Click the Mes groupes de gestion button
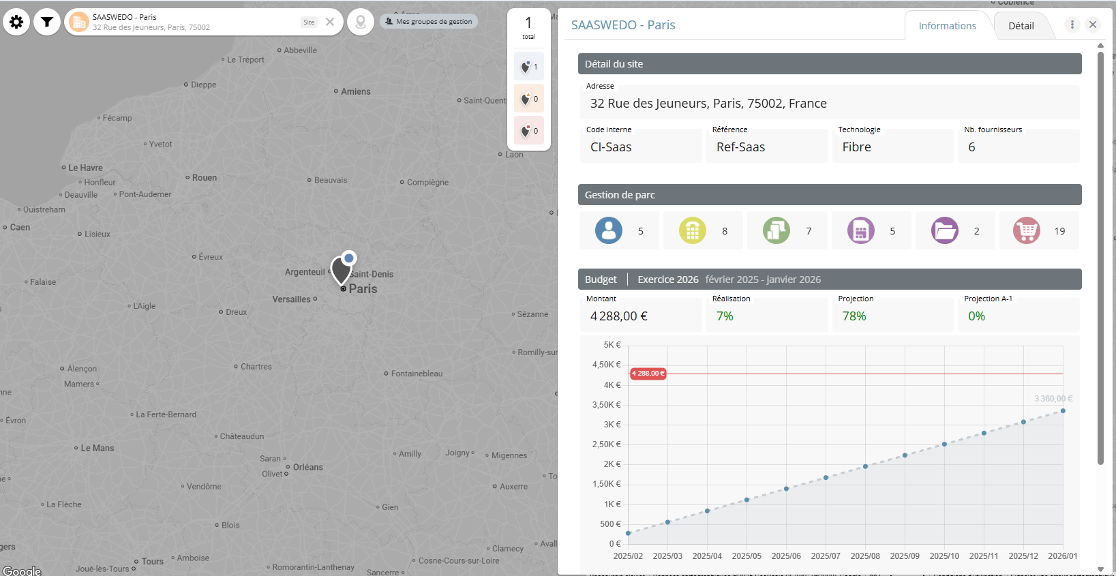This screenshot has height=576, width=1116. click(x=429, y=22)
